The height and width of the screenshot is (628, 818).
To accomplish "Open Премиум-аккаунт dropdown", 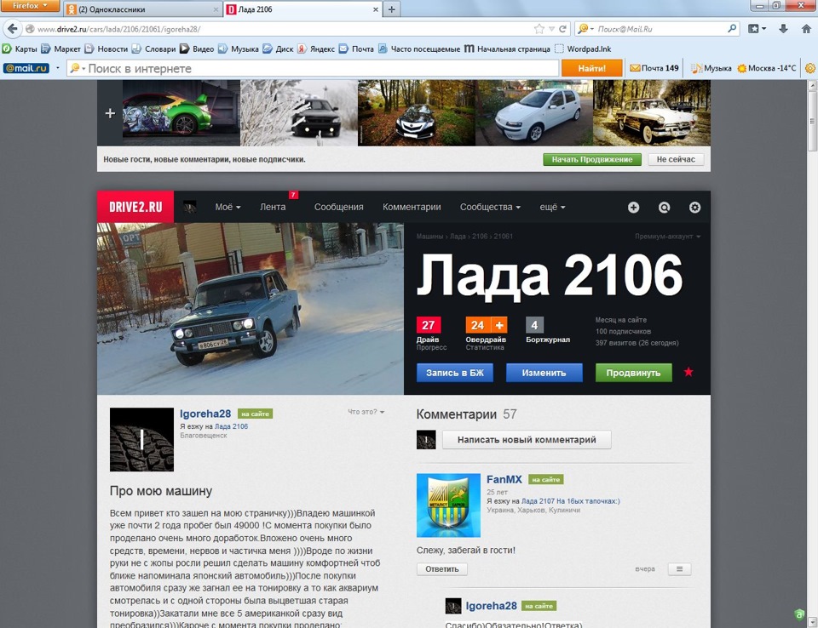I will pyautogui.click(x=667, y=237).
